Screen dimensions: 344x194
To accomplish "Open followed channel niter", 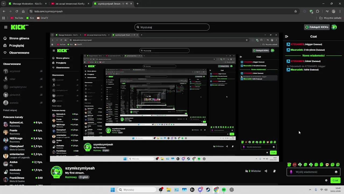I will [23, 79].
